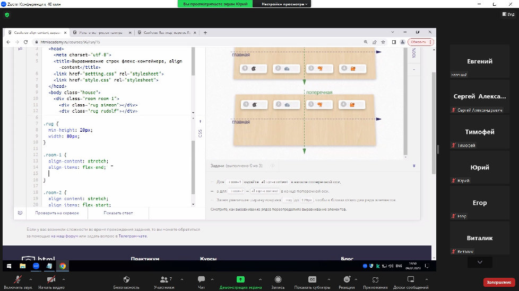Screen dimensions: 519x291
Task: Switch to first browser tab align-content
Action: click(37, 33)
